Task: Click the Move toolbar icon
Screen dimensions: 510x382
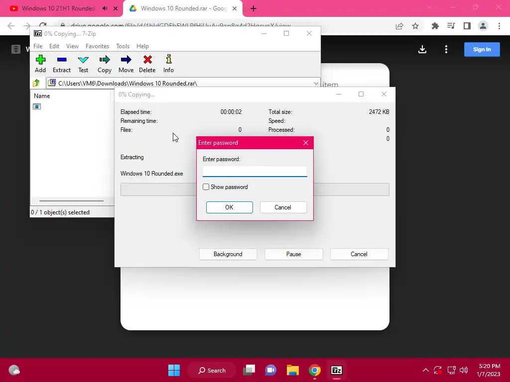Action: 126,64
